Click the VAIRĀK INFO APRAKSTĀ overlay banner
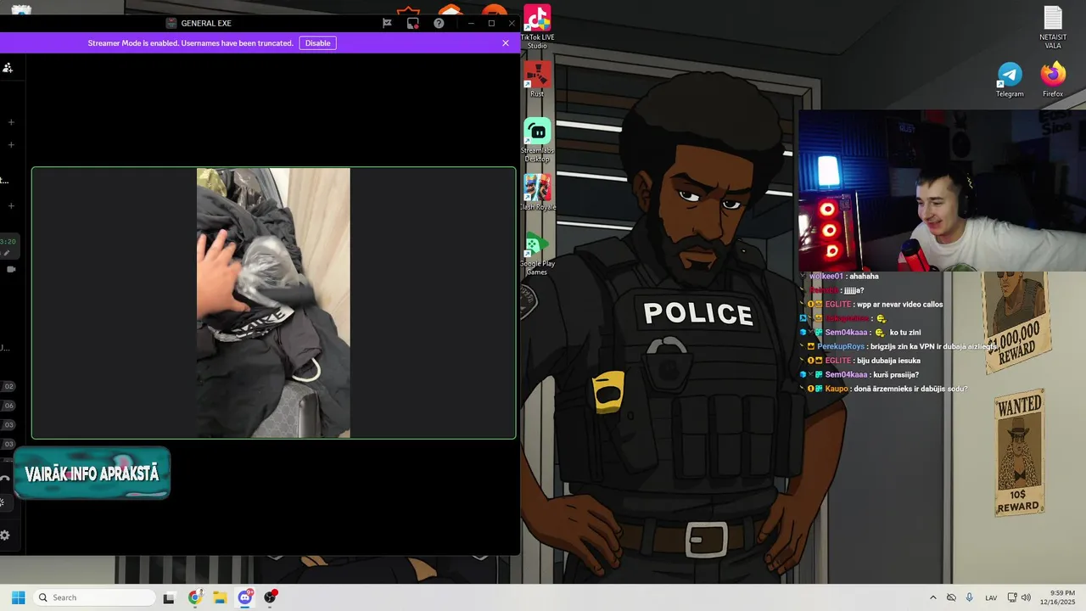This screenshot has width=1086, height=611. [92, 474]
